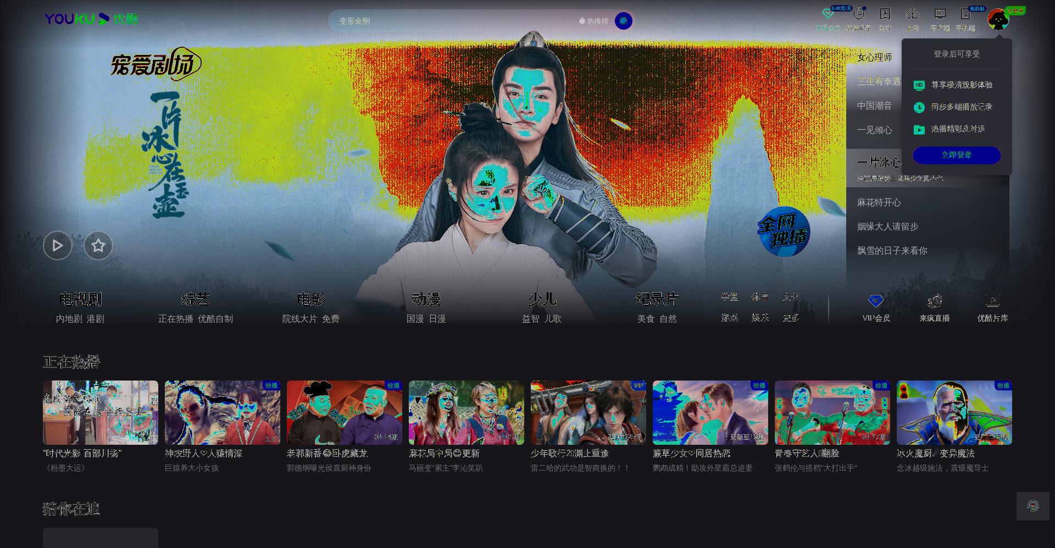Open 儿歌 subcategory

coord(553,318)
